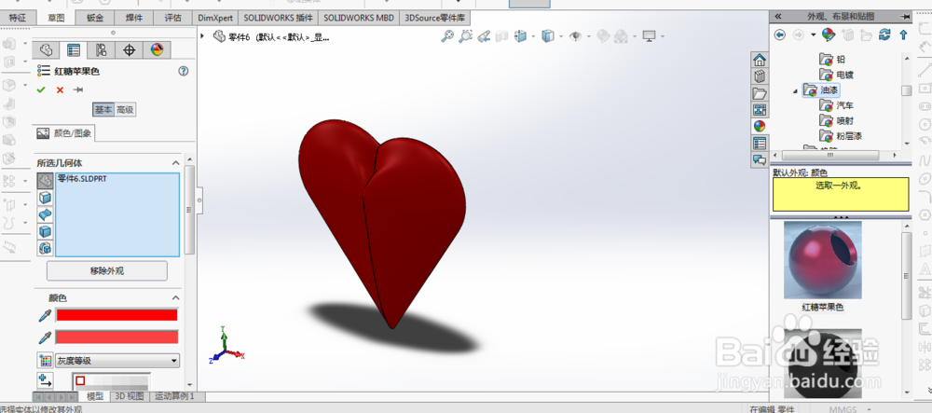Open File Explorer task pane tab
932x413 pixels.
pos(759,93)
